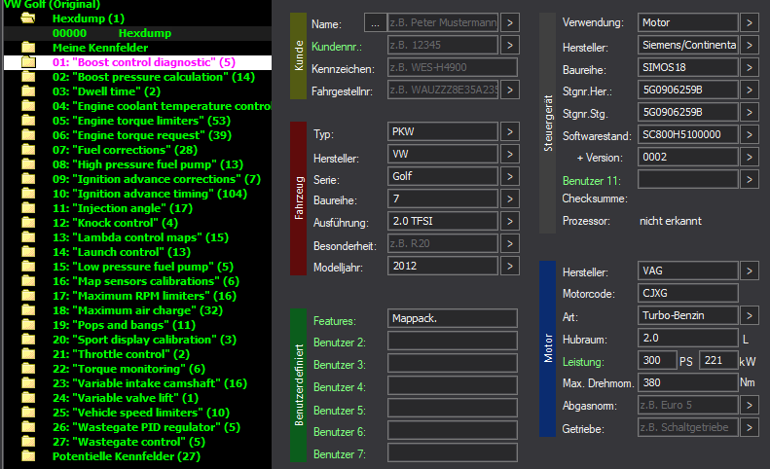Image resolution: width=770 pixels, height=469 pixels.
Task: Open the arrow next to Fahrgestellnr. field
Action: coord(510,90)
